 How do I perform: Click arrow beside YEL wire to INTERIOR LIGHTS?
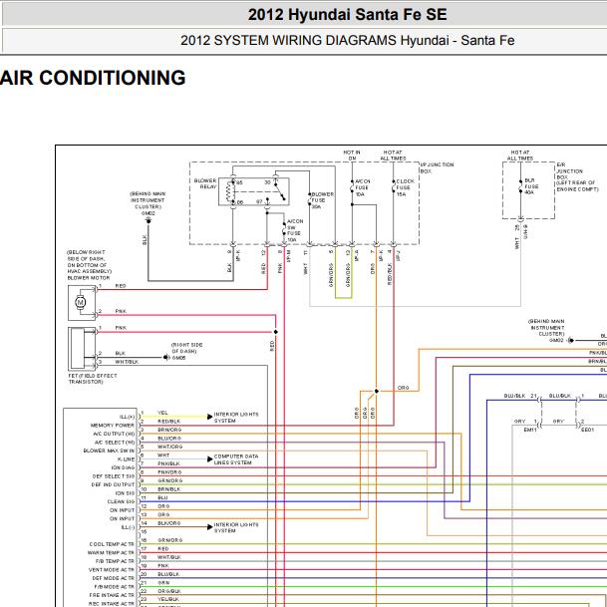[210, 417]
